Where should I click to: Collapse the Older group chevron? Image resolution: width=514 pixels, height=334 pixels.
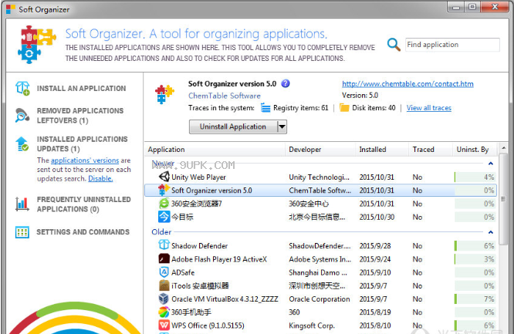[x=490, y=232]
